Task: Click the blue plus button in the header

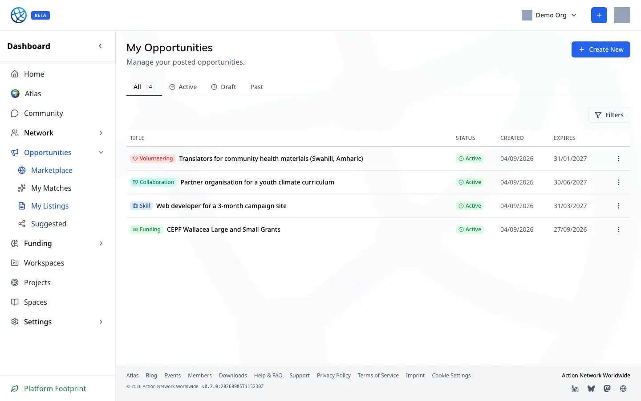Action: coord(599,15)
